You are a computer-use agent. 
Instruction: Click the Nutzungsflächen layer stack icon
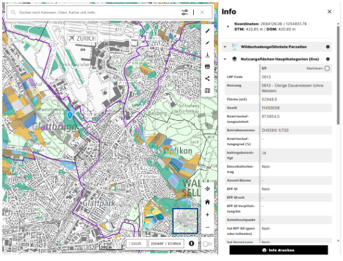(x=234, y=59)
